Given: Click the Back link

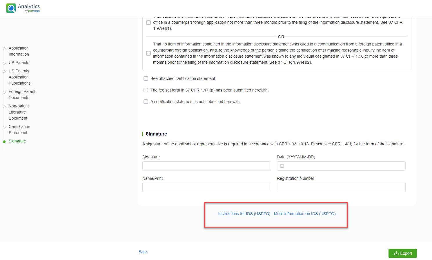Looking at the screenshot, I should tap(143, 252).
